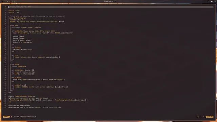Screen dimensions: 217x122
Task: Click line number 55 in the gutter
Action: [5, 107]
